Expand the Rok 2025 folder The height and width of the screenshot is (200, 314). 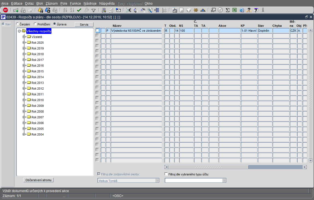(x=24, y=42)
